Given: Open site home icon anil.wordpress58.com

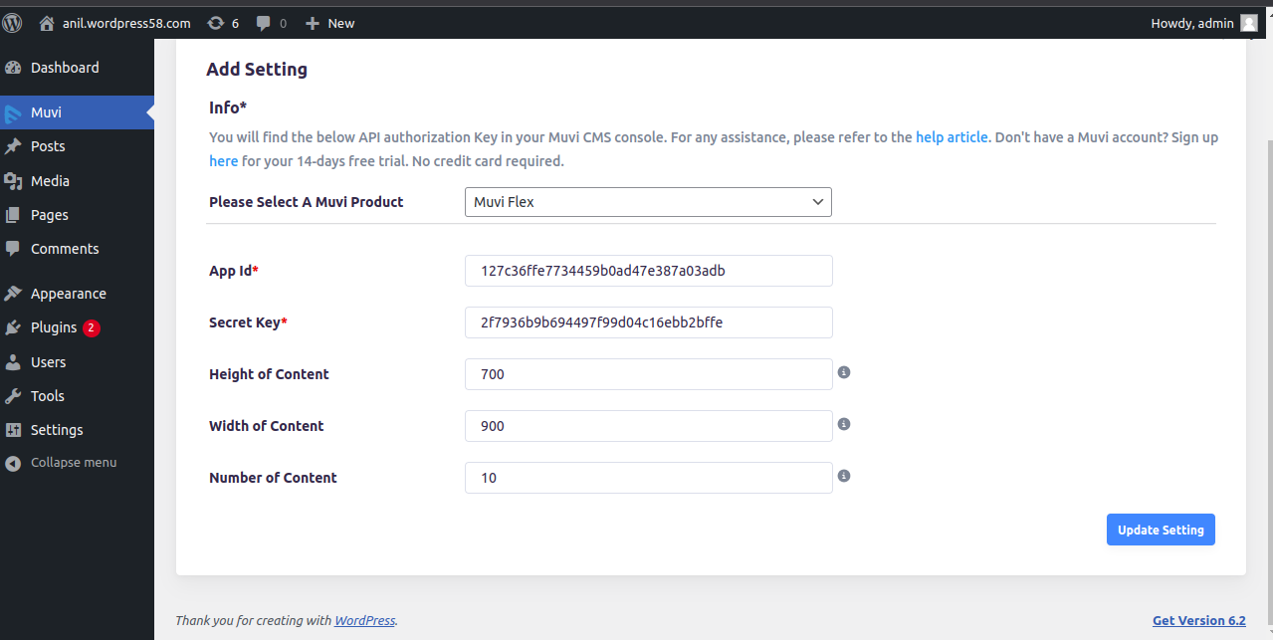Looking at the screenshot, I should point(47,23).
